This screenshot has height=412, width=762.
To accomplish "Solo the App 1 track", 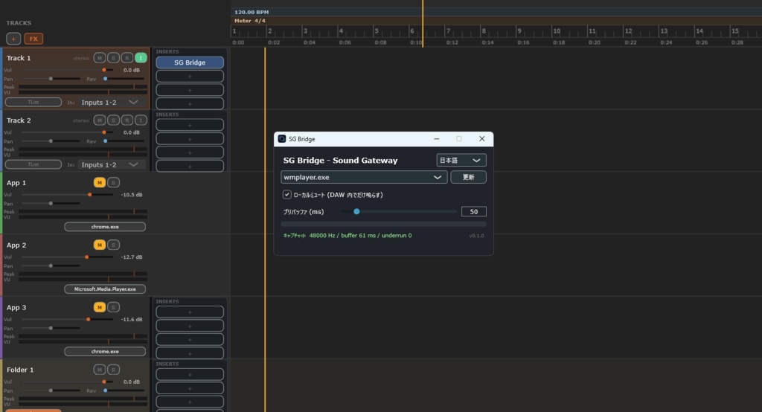I will pyautogui.click(x=113, y=183).
